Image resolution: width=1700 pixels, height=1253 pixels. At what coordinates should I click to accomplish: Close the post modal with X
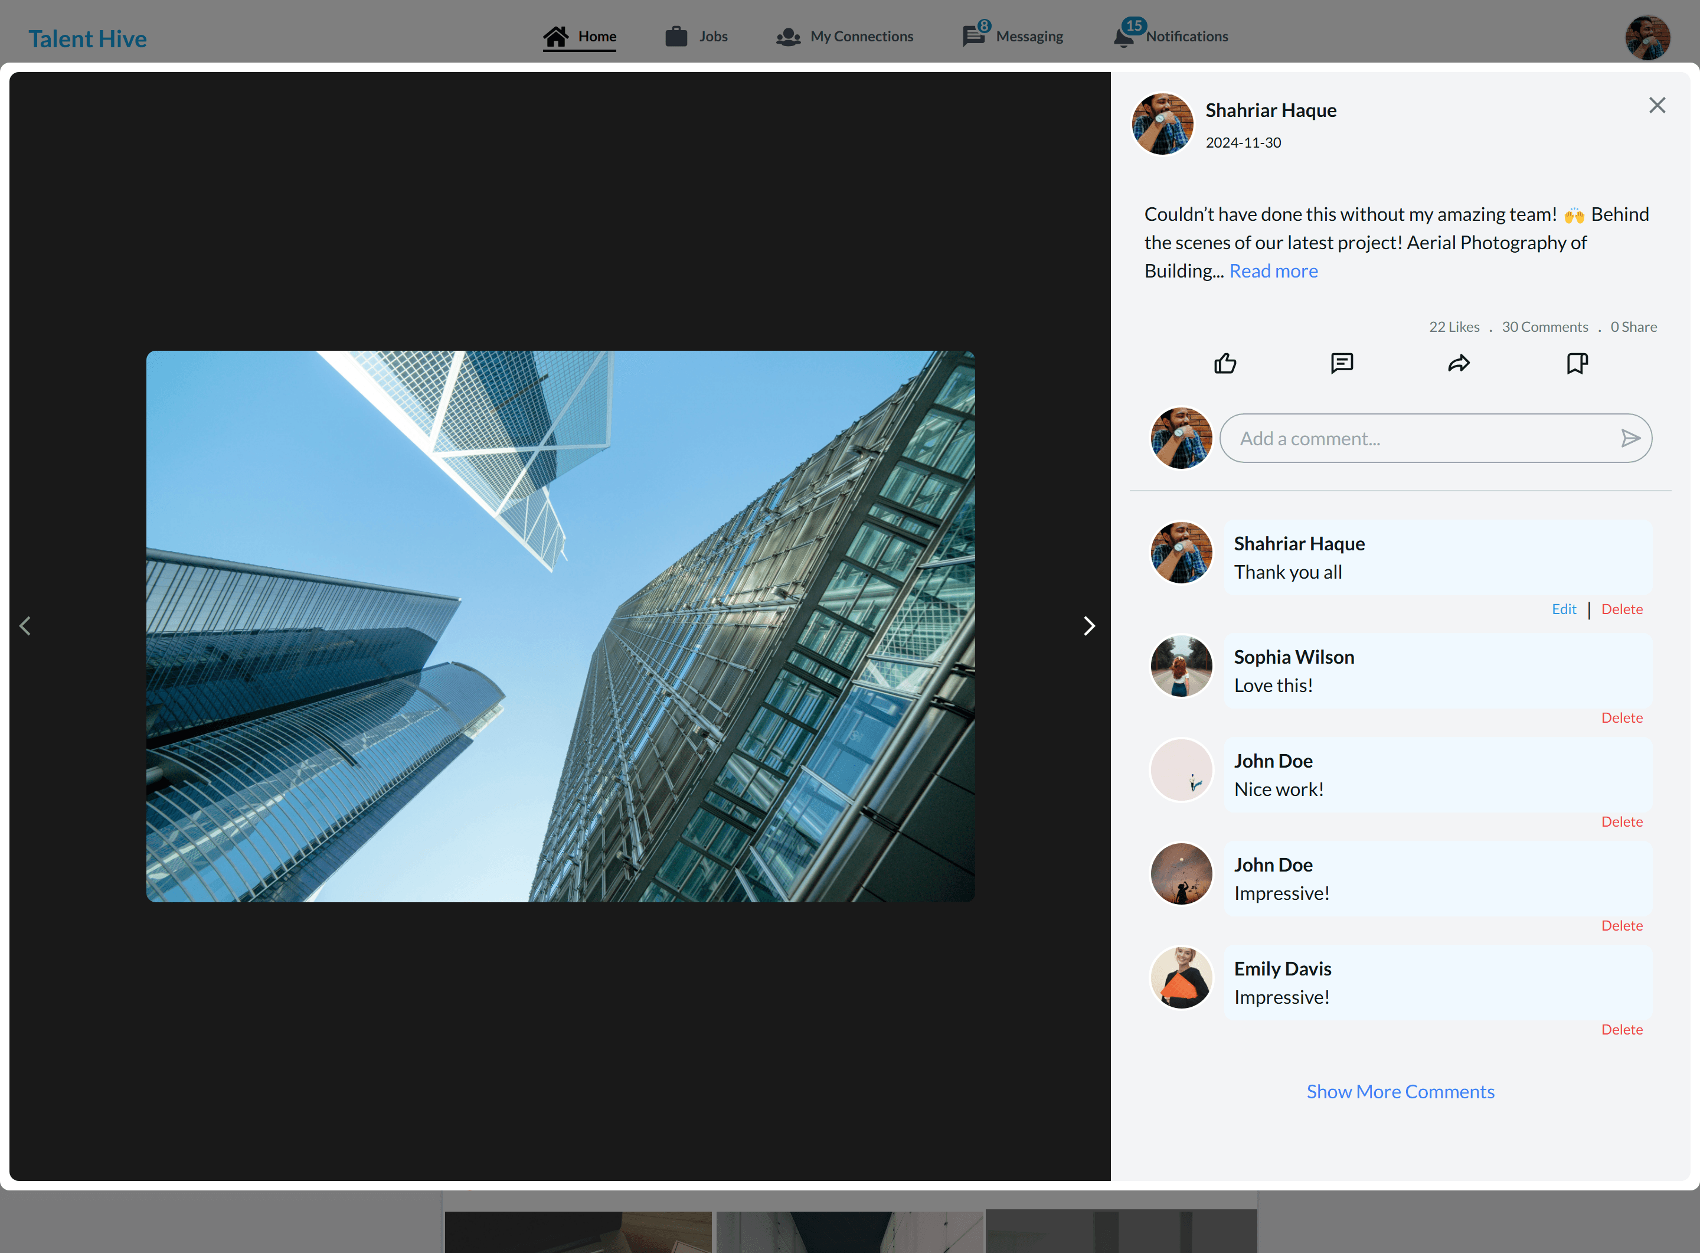tap(1657, 106)
